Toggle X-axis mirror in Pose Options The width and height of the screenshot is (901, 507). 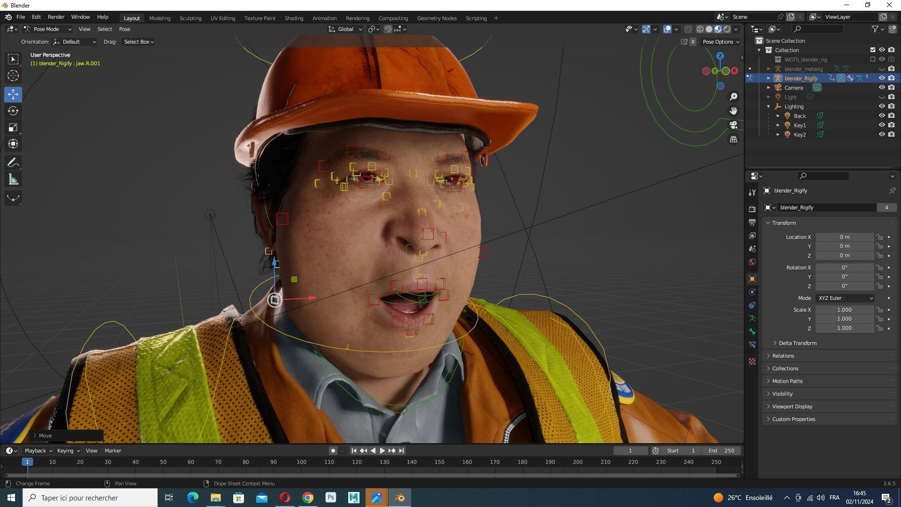point(693,42)
